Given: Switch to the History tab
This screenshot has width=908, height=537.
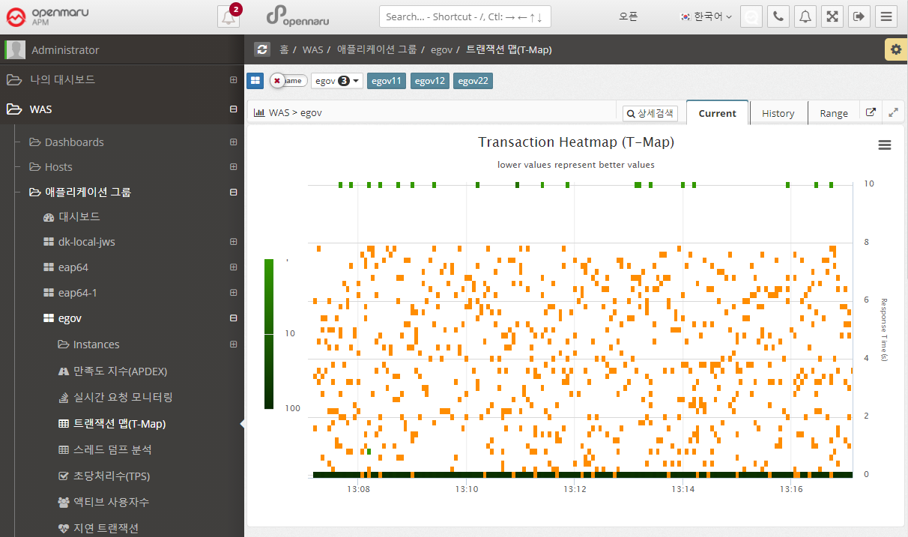Looking at the screenshot, I should (x=778, y=113).
